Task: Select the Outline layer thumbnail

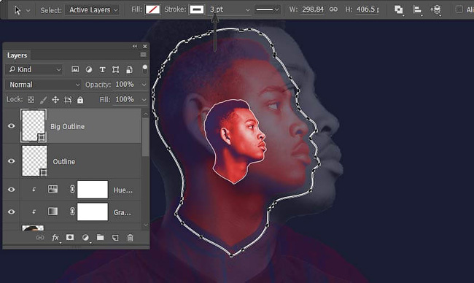Action: (34, 160)
